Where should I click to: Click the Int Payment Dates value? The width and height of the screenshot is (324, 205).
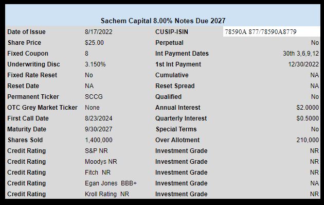tap(301, 54)
